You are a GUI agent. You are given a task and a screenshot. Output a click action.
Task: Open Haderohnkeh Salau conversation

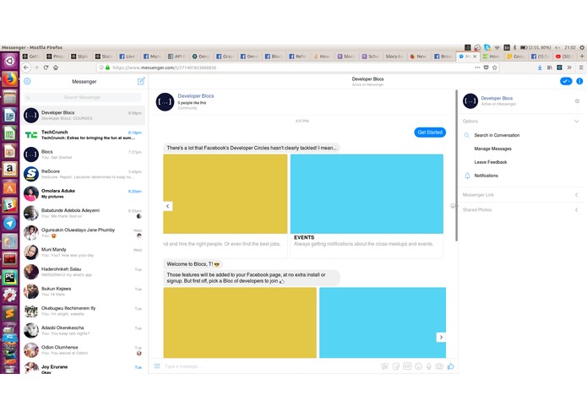click(x=83, y=272)
